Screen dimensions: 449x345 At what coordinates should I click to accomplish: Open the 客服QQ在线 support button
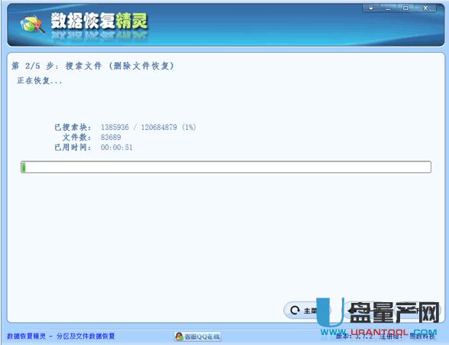pos(198,337)
